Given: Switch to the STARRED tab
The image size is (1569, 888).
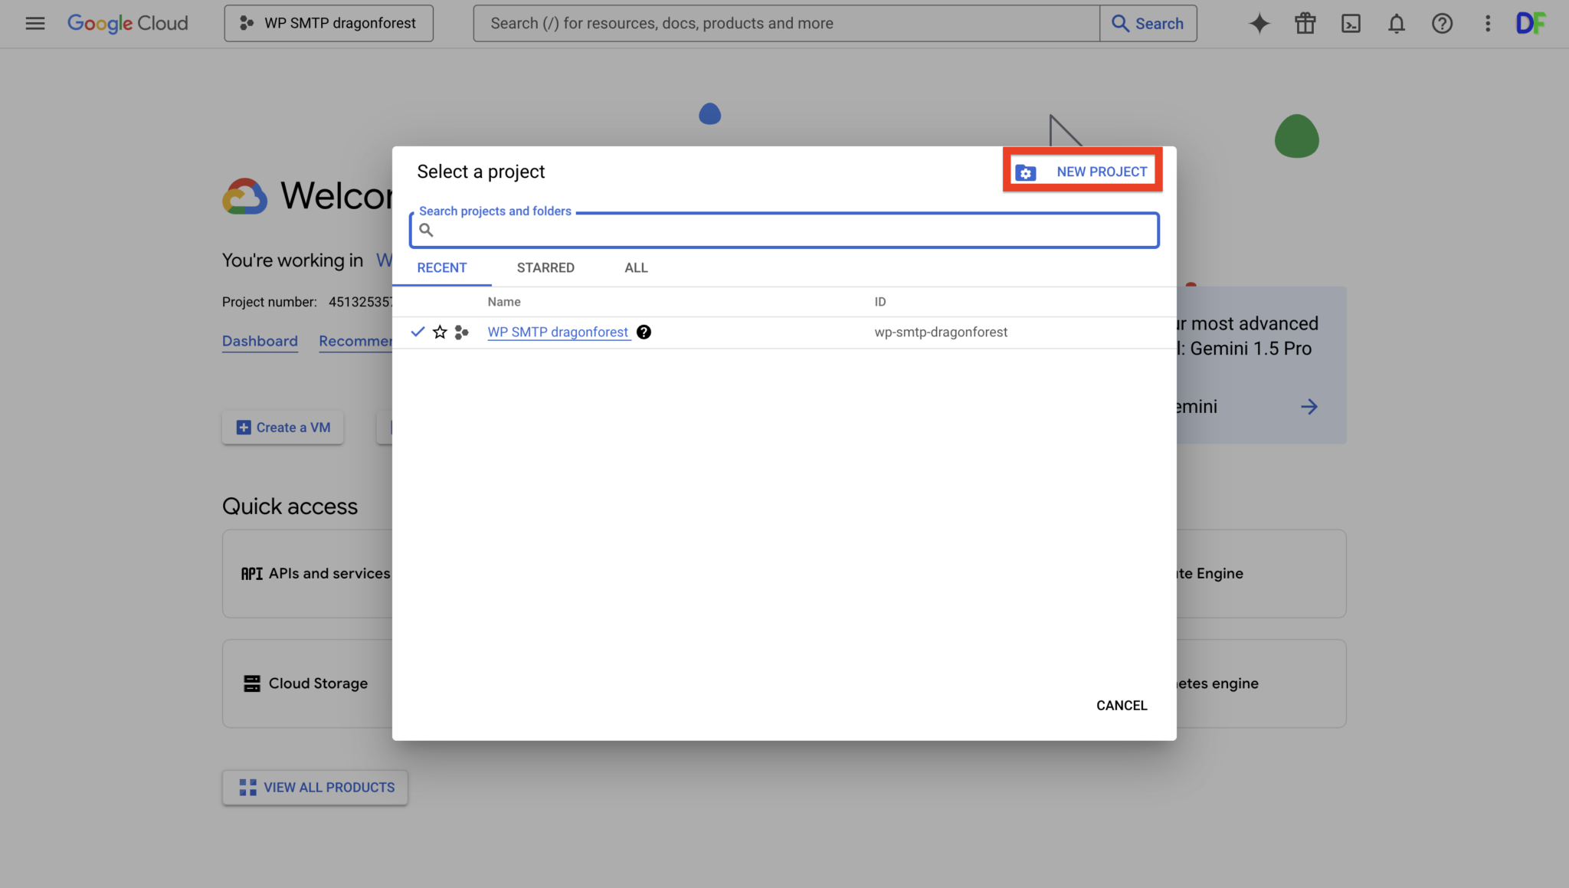Looking at the screenshot, I should coord(545,267).
